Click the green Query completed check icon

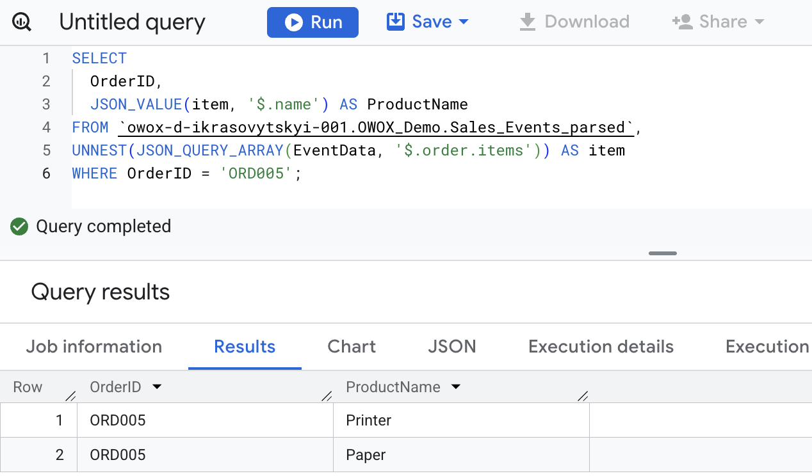tap(19, 226)
